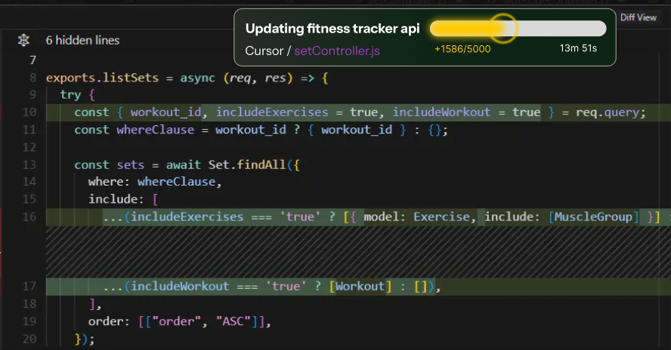Image resolution: width=671 pixels, height=350 pixels.
Task: Expand the 6 hidden lines icon
Action: [x=23, y=40]
